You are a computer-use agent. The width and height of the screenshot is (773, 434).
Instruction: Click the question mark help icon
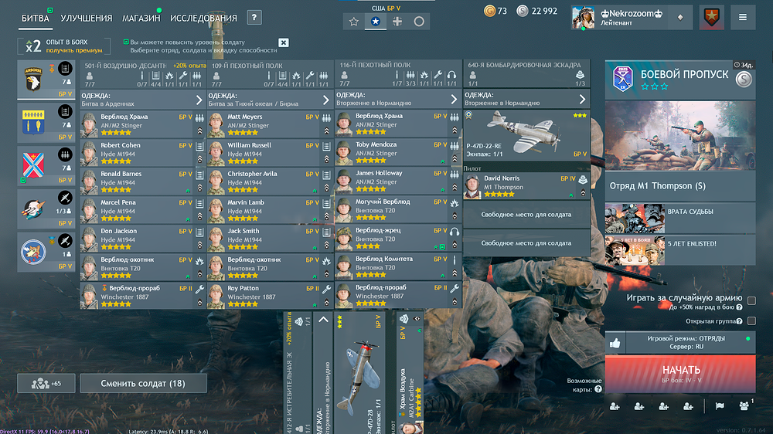[x=254, y=18]
